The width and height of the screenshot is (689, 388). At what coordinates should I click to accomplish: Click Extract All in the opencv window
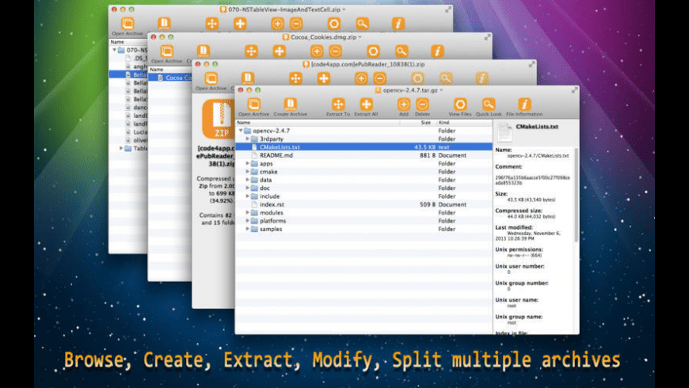click(366, 105)
